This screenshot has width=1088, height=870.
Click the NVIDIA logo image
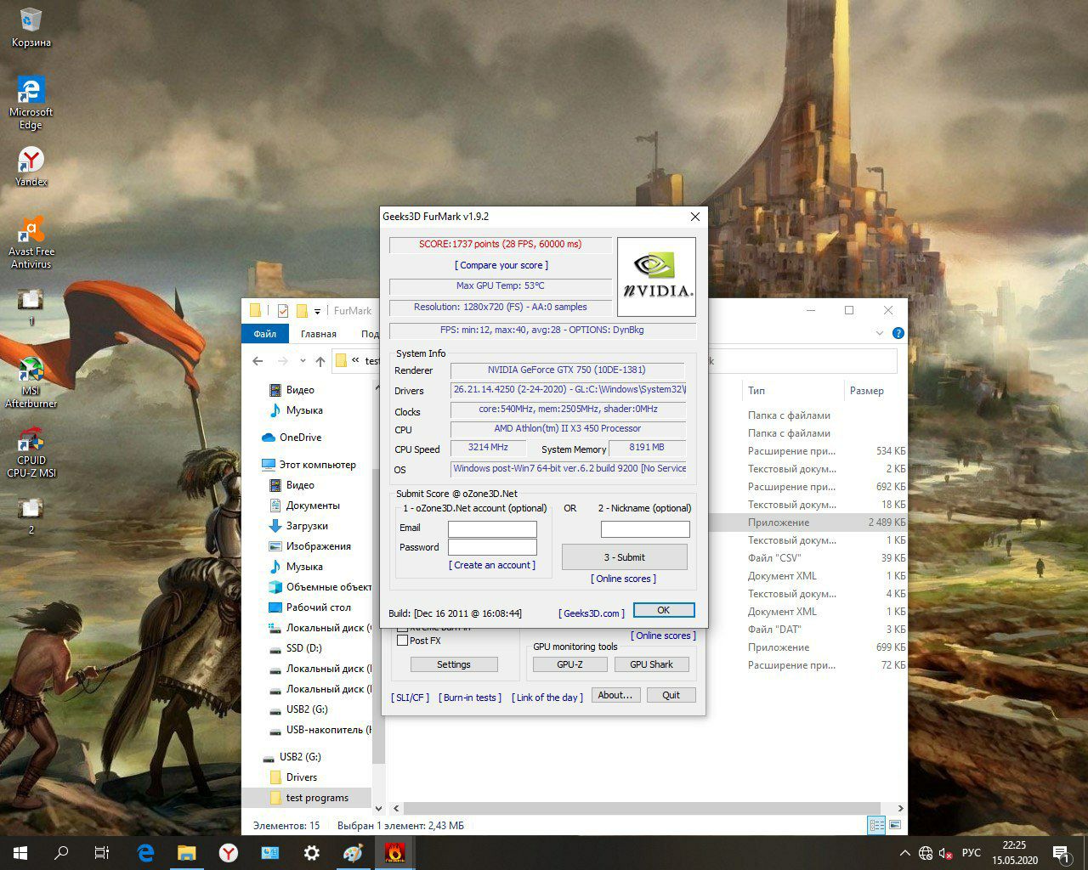click(656, 277)
